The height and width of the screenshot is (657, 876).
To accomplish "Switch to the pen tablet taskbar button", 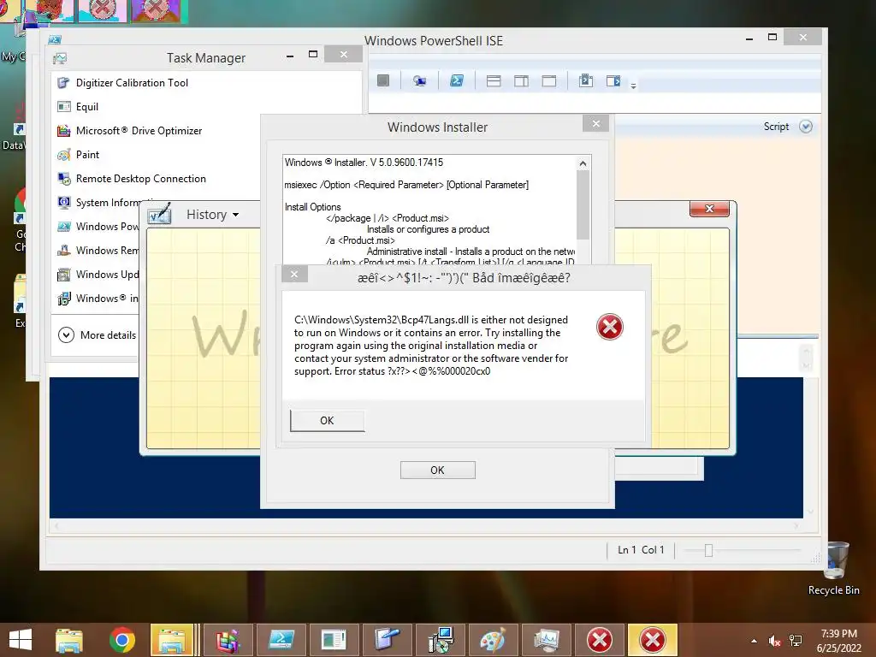I will point(388,640).
